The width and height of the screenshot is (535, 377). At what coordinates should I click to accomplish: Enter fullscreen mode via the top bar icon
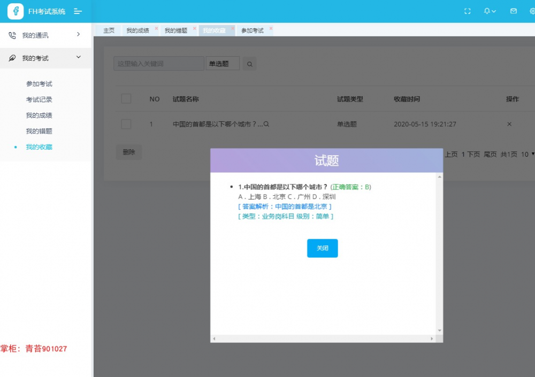(x=467, y=11)
